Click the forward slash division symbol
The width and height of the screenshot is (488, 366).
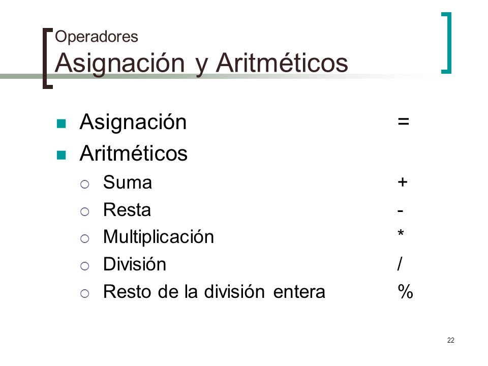point(400,264)
